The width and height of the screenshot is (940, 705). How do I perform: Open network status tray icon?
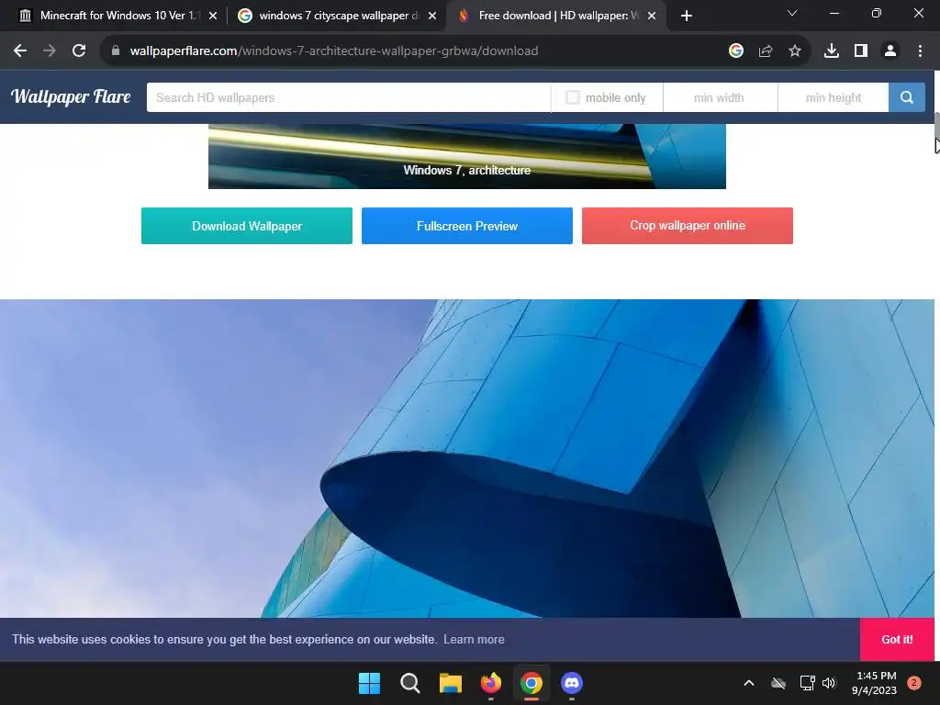pyautogui.click(x=807, y=683)
